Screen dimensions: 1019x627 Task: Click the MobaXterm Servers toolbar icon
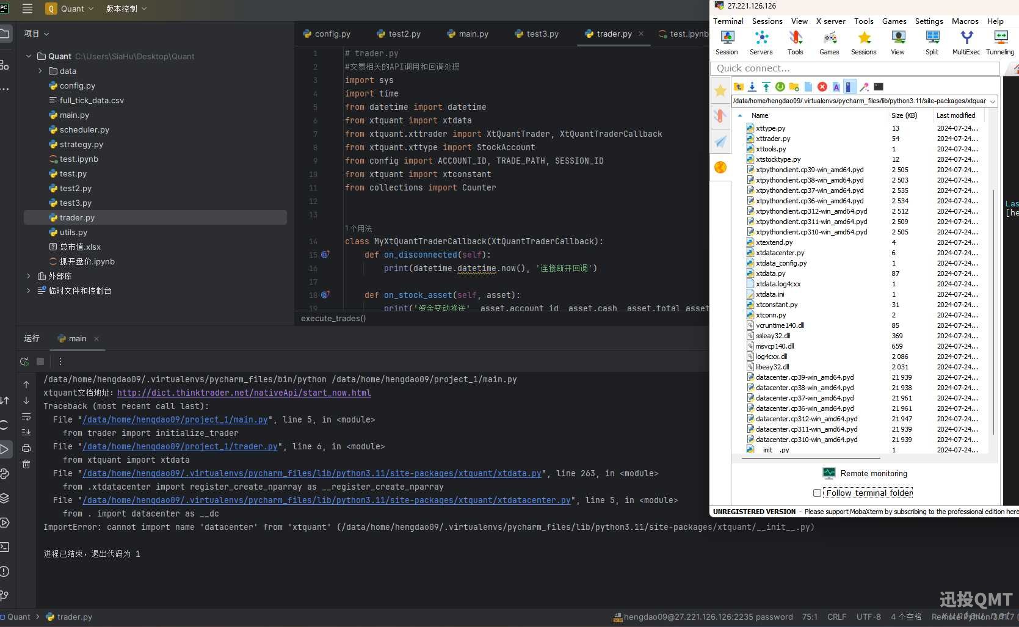pyautogui.click(x=761, y=43)
